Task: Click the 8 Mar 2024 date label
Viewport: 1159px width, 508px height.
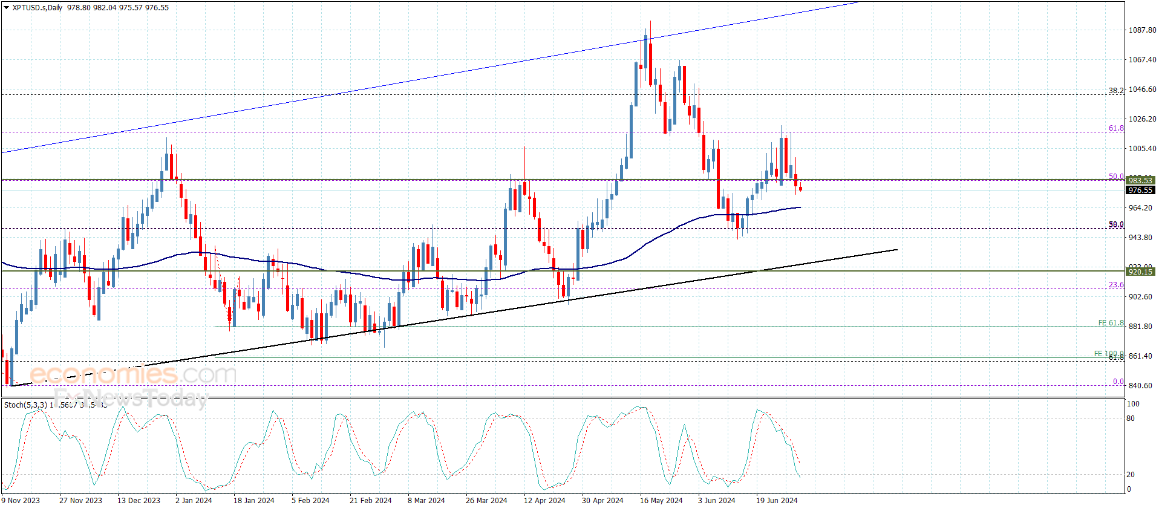Action: (x=426, y=500)
